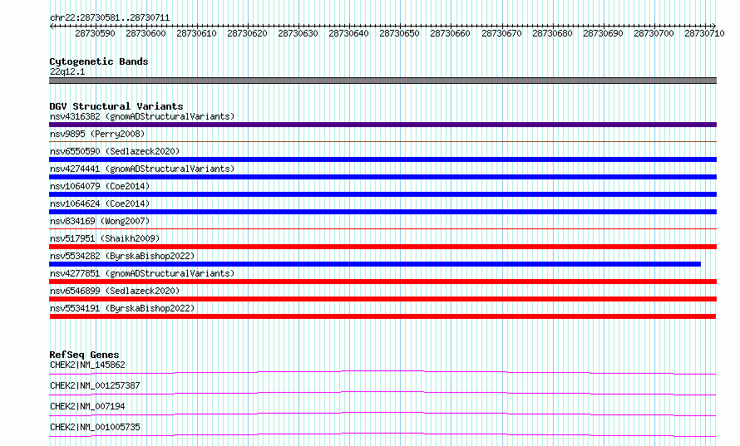Click variant label nsv4274441 (gnomADStructuralVariants)
Image resolution: width=740 pixels, height=446 pixels.
tap(142, 169)
